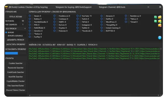This screenshot has height=99, width=166.
Task: Tick the *GooglePay checkbox
Action: tap(104, 25)
